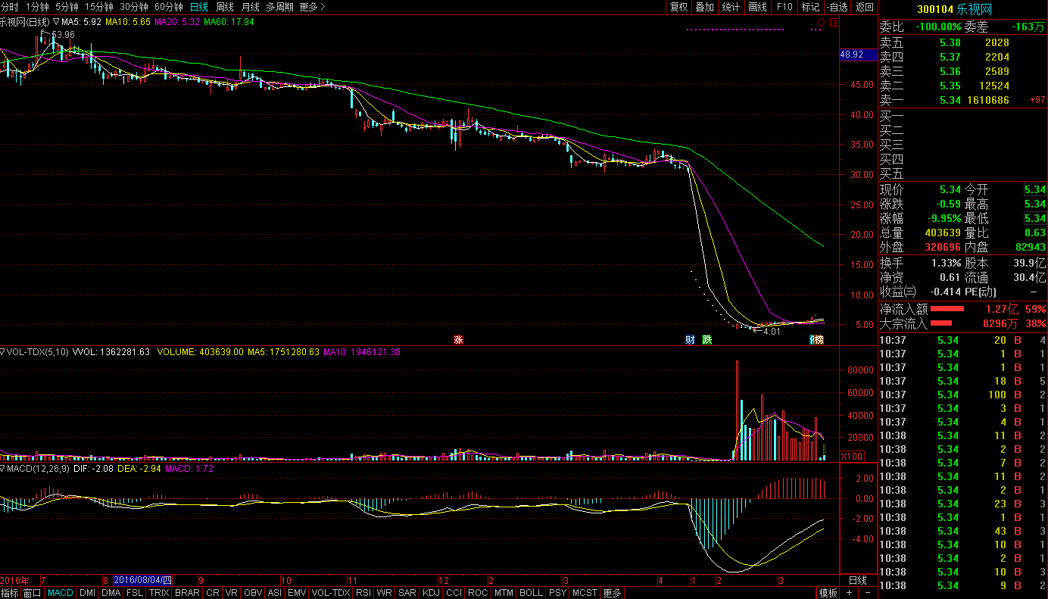
Task: Toggle the 复权 price adjustment button
Action: click(x=679, y=7)
